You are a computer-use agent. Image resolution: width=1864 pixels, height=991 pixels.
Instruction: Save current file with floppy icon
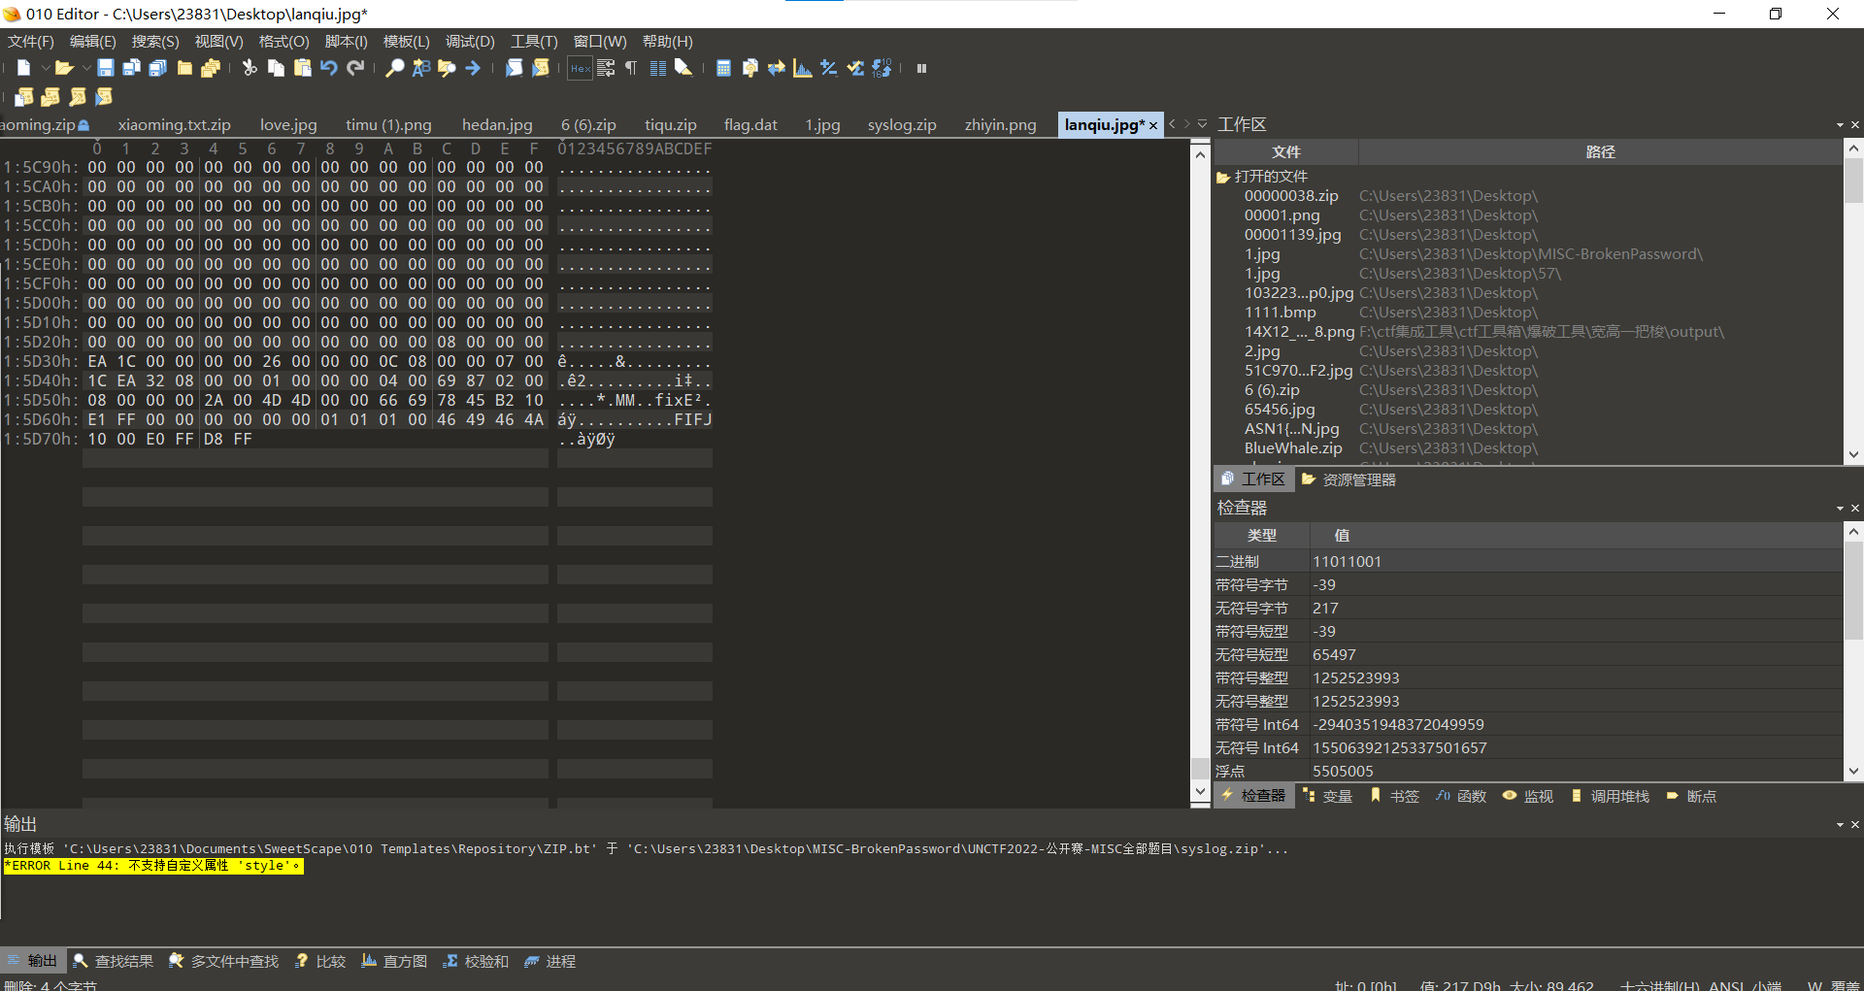[x=106, y=68]
